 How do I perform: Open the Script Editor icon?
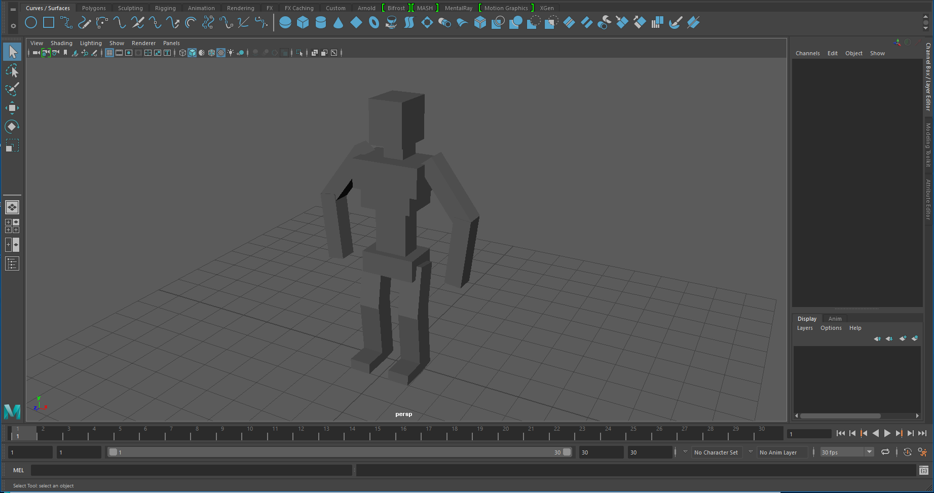point(923,470)
